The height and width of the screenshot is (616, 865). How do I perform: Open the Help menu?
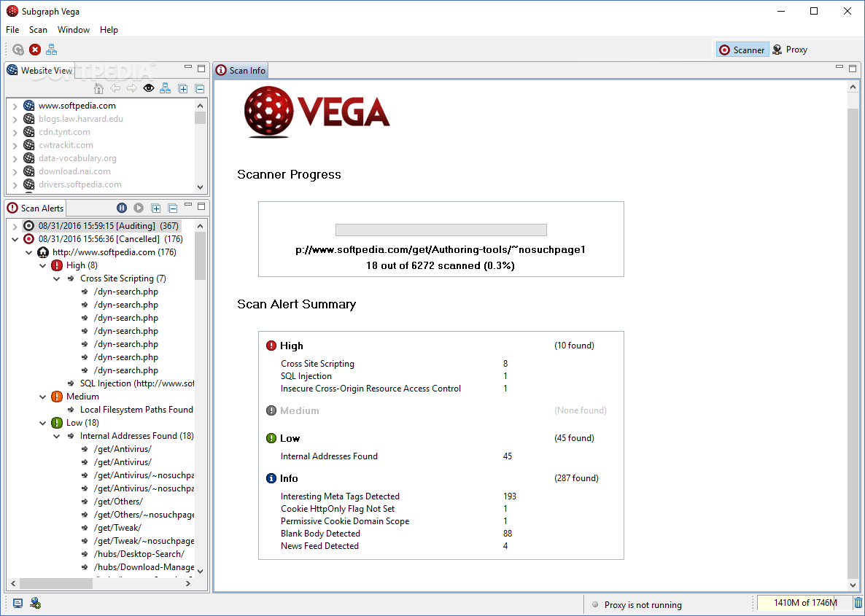pos(109,30)
